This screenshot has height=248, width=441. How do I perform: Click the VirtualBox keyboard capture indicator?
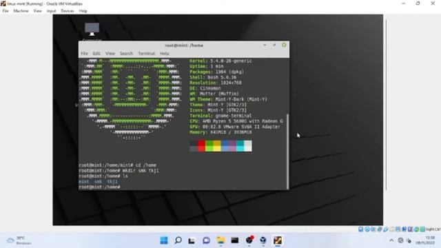tap(422, 229)
